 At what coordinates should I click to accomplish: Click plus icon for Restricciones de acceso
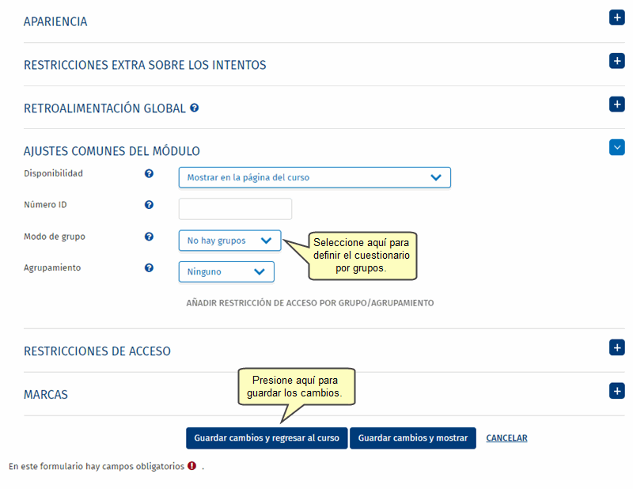click(616, 347)
